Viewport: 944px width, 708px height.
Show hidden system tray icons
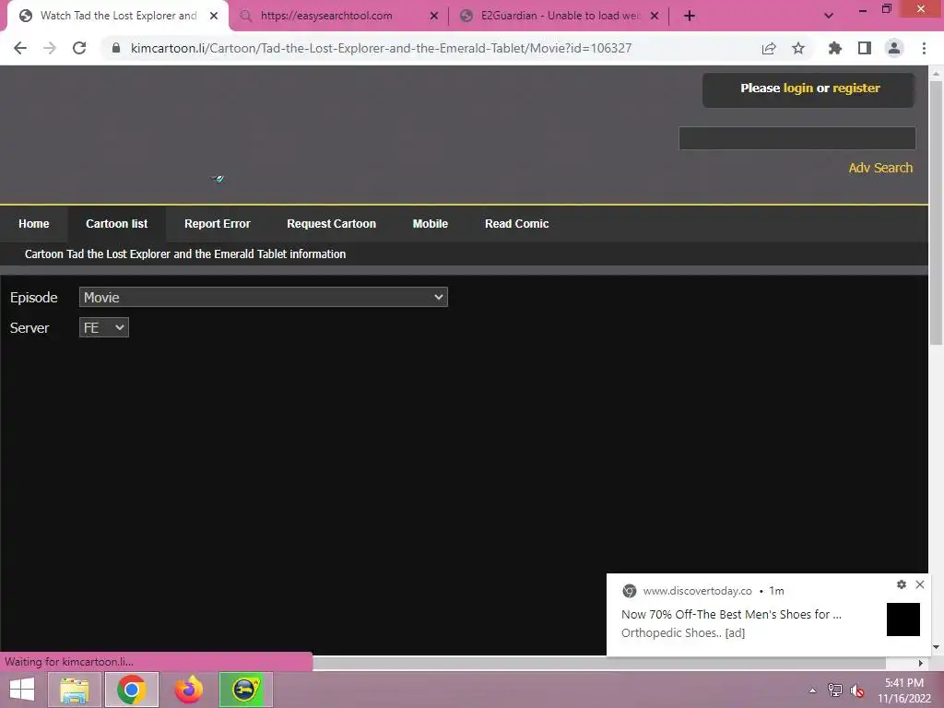tap(812, 690)
